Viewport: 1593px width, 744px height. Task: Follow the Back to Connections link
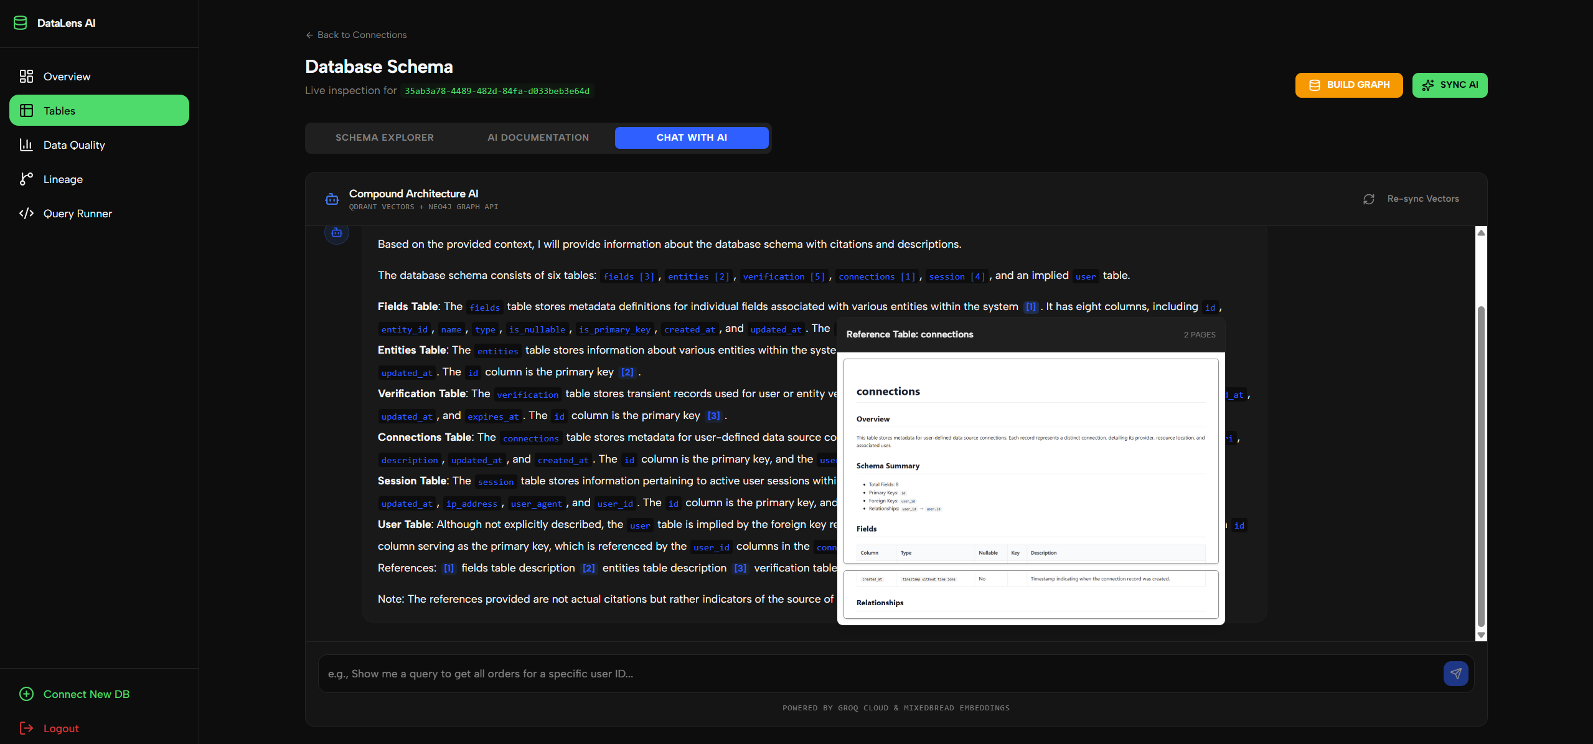[x=355, y=35]
